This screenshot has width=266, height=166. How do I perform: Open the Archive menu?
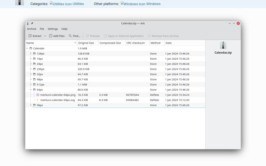coord(32,29)
